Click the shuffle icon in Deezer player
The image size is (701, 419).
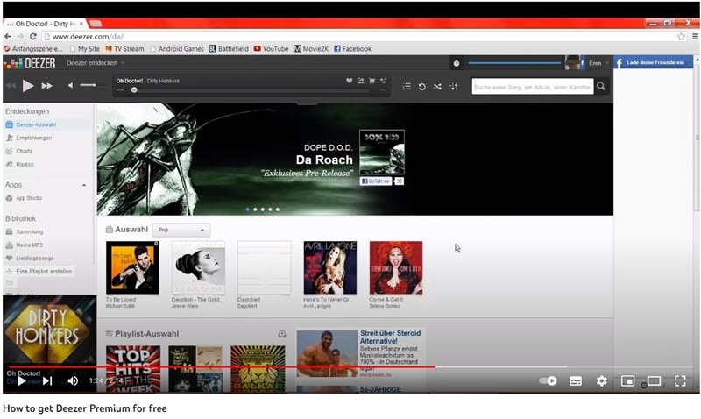[437, 86]
